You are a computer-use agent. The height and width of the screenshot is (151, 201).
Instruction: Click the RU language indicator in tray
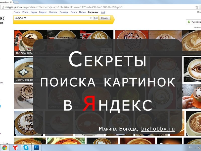[x=191, y=147]
